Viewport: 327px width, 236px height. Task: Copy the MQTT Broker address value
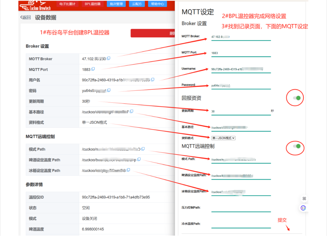coord(109,59)
